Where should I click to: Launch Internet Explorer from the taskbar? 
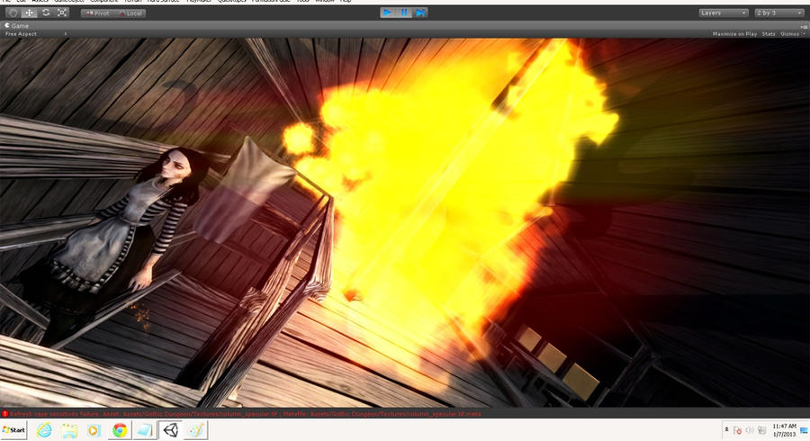point(44,430)
